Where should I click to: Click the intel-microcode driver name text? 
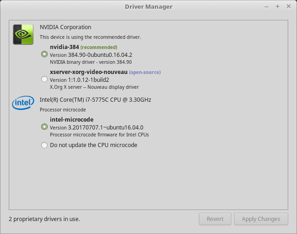coord(71,119)
